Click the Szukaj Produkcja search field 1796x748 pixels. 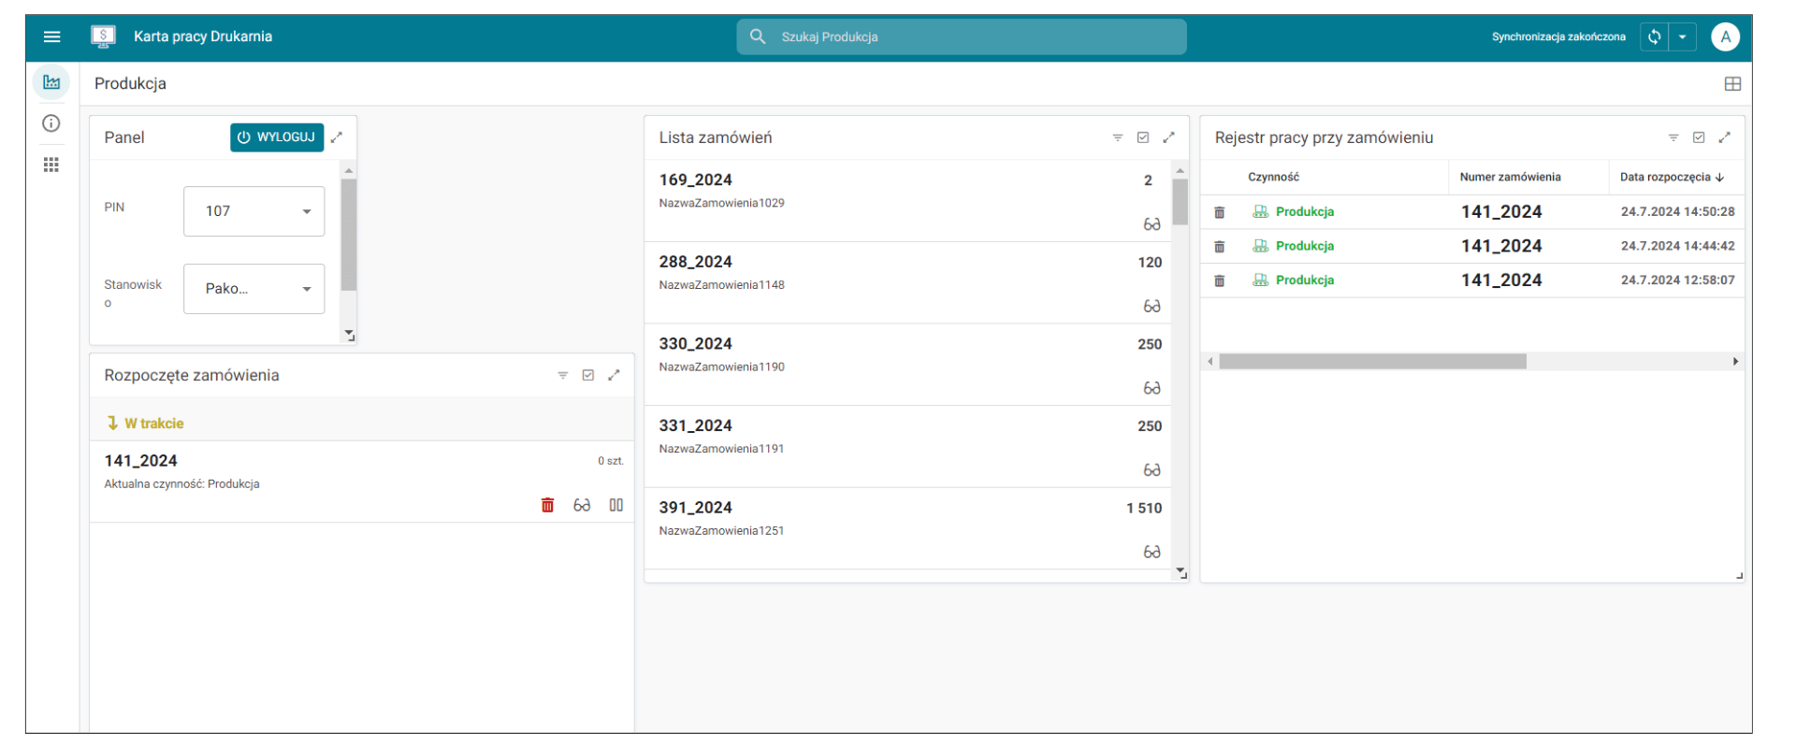962,36
